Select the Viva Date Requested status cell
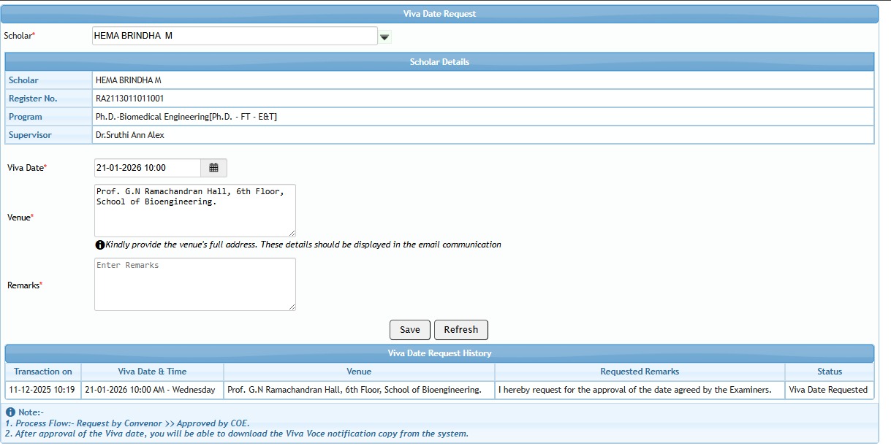The image size is (891, 446). tap(828, 390)
